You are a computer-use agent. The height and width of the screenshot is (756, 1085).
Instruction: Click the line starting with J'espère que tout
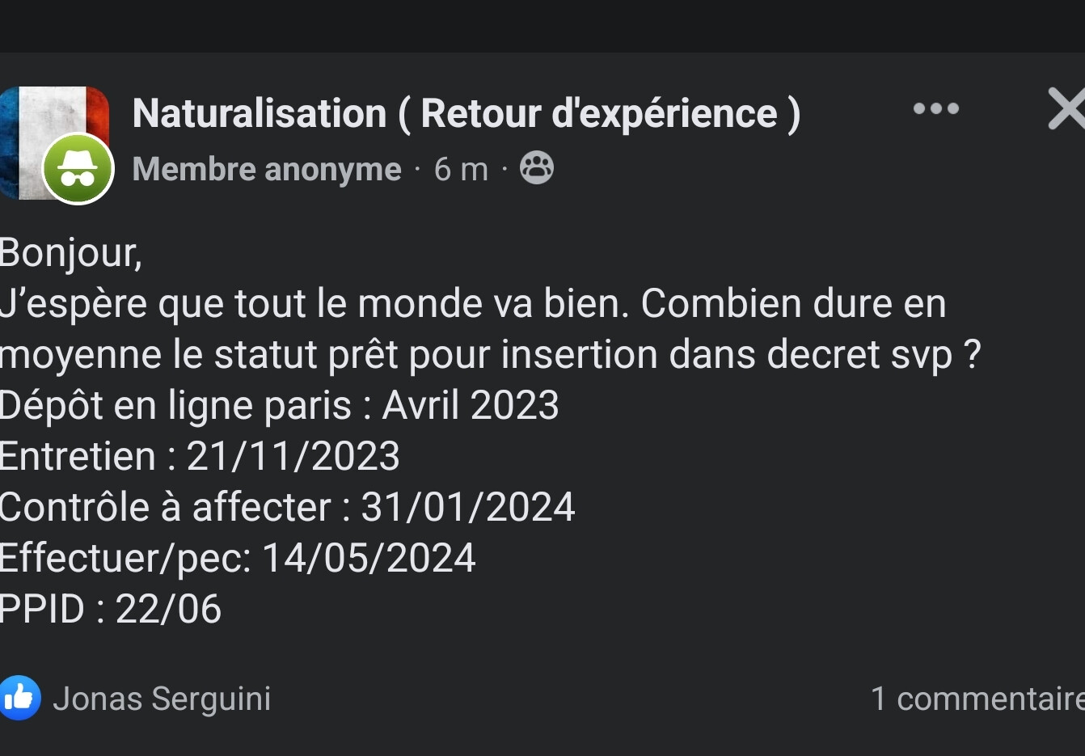(x=473, y=304)
